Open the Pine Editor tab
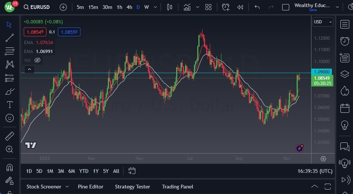Viewport: 353px width, 194px height. click(x=90, y=187)
